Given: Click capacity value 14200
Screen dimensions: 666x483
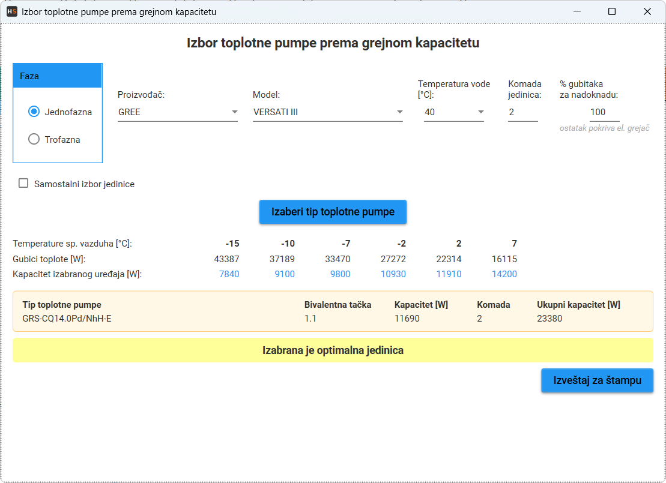Looking at the screenshot, I should (x=504, y=274).
